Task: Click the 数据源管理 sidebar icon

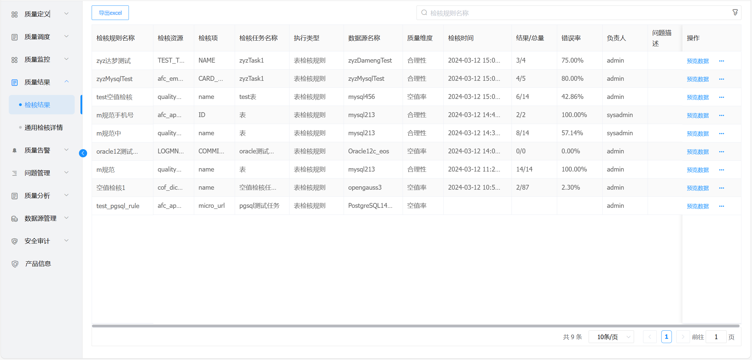Action: [14, 218]
